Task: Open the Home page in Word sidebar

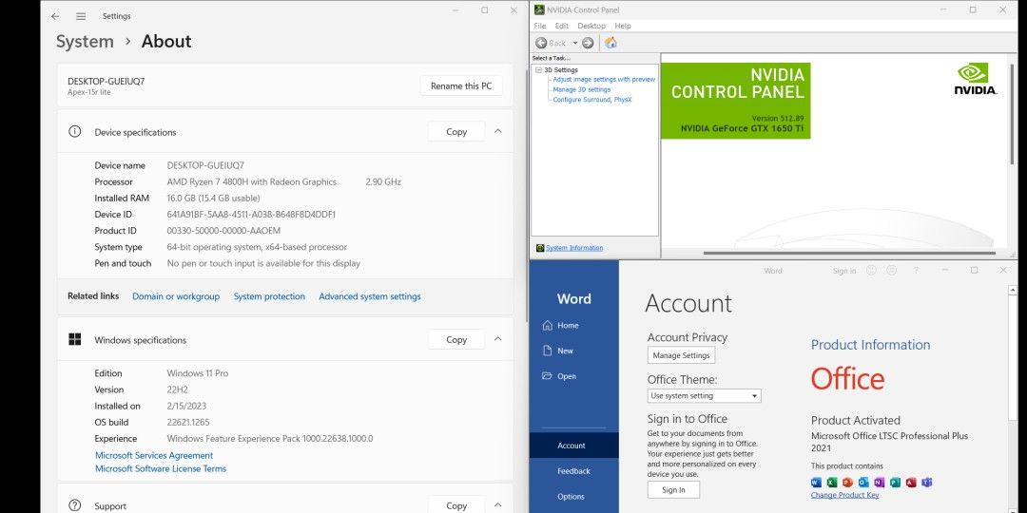Action: click(567, 325)
